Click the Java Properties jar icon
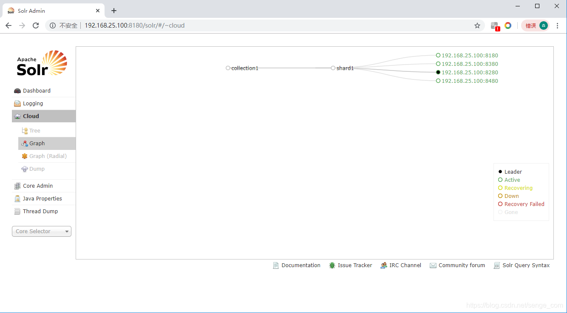Screen dimensions: 567x313 (x=17, y=199)
